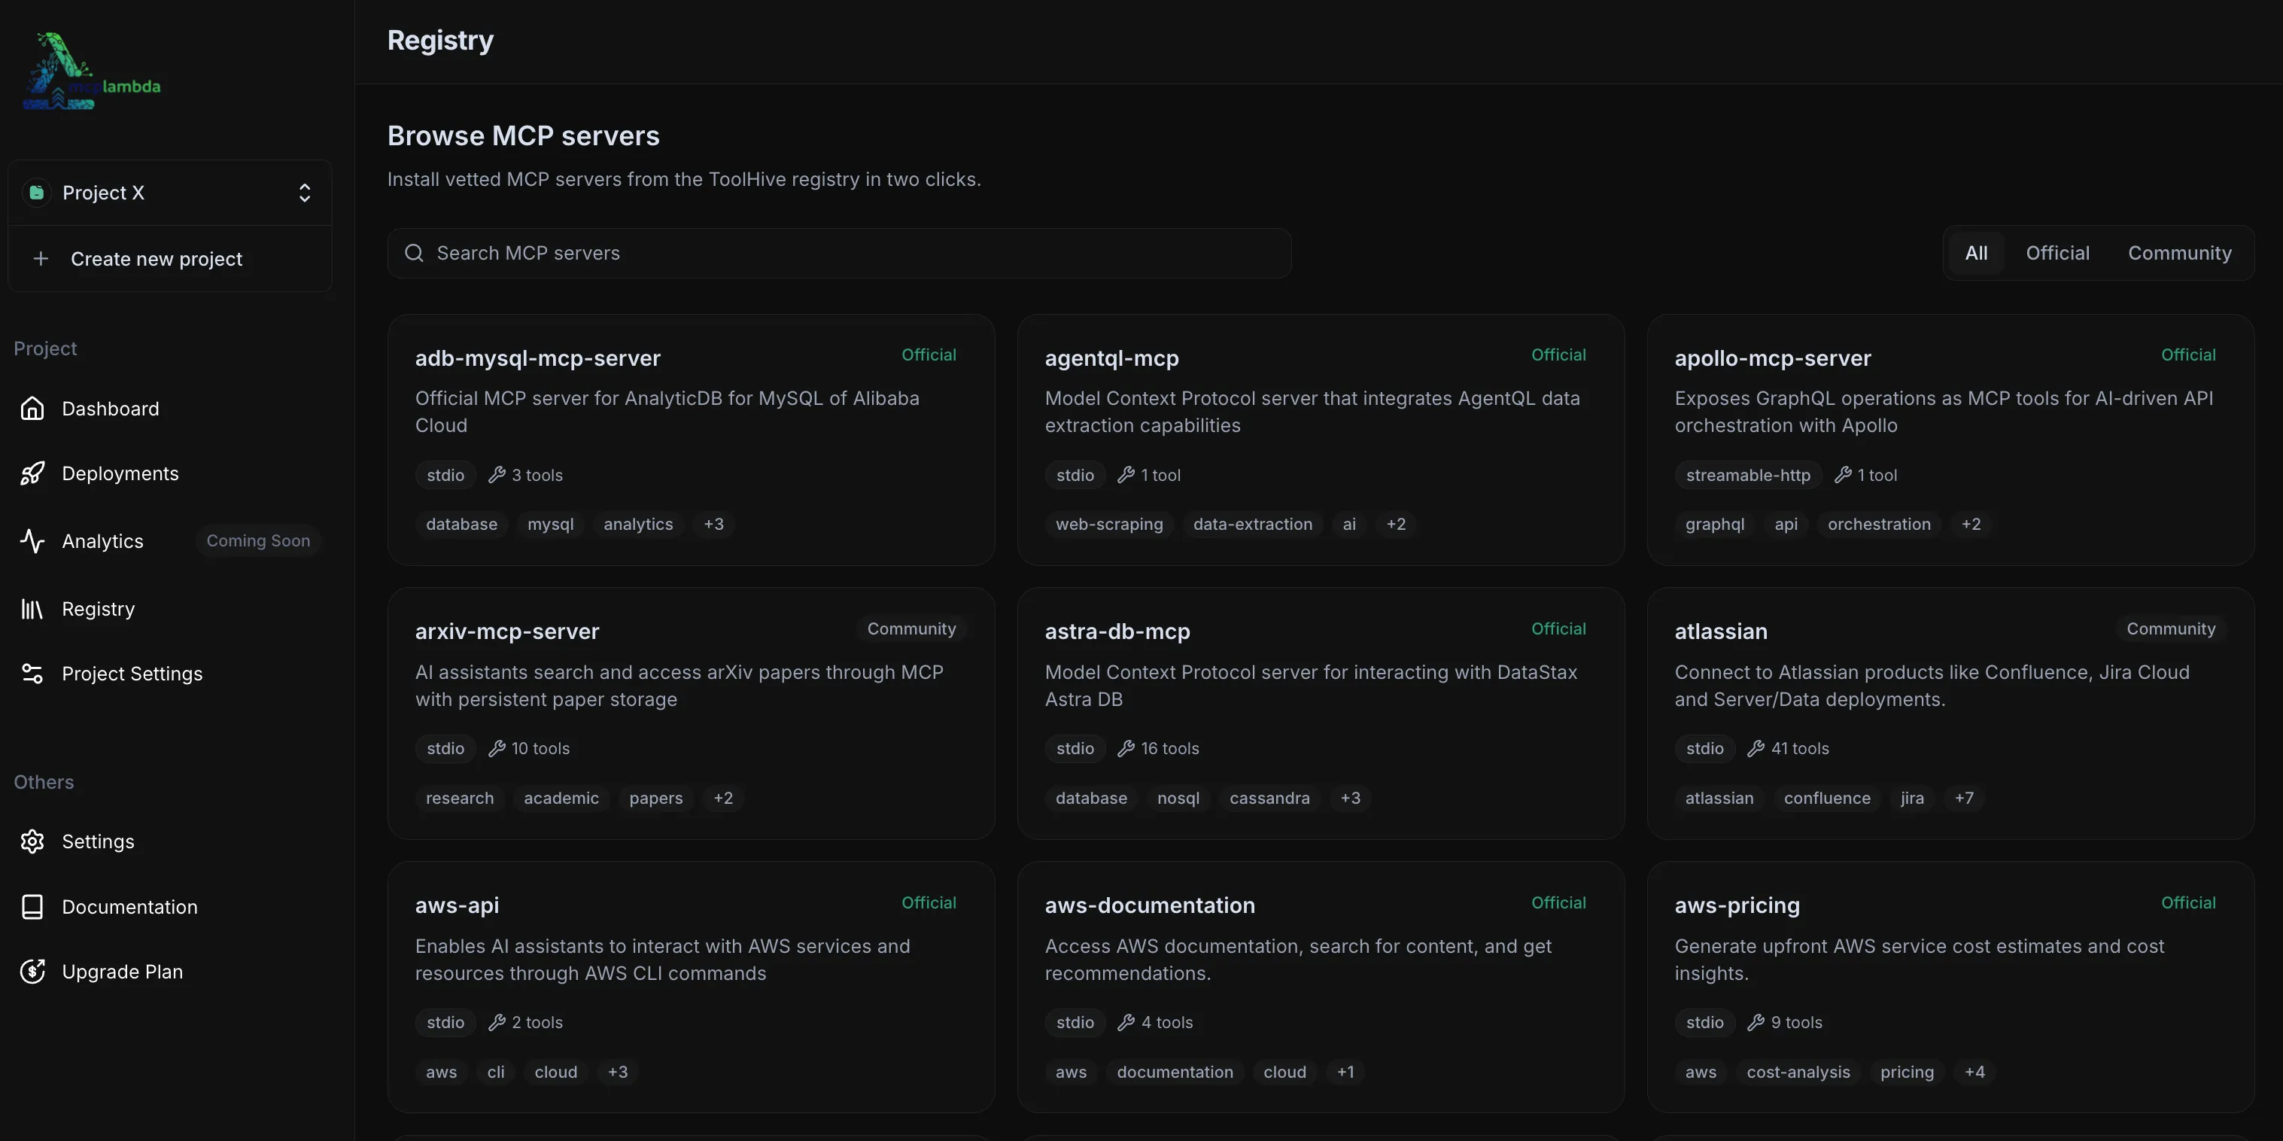Click the streamable-http transport badge

1748,475
